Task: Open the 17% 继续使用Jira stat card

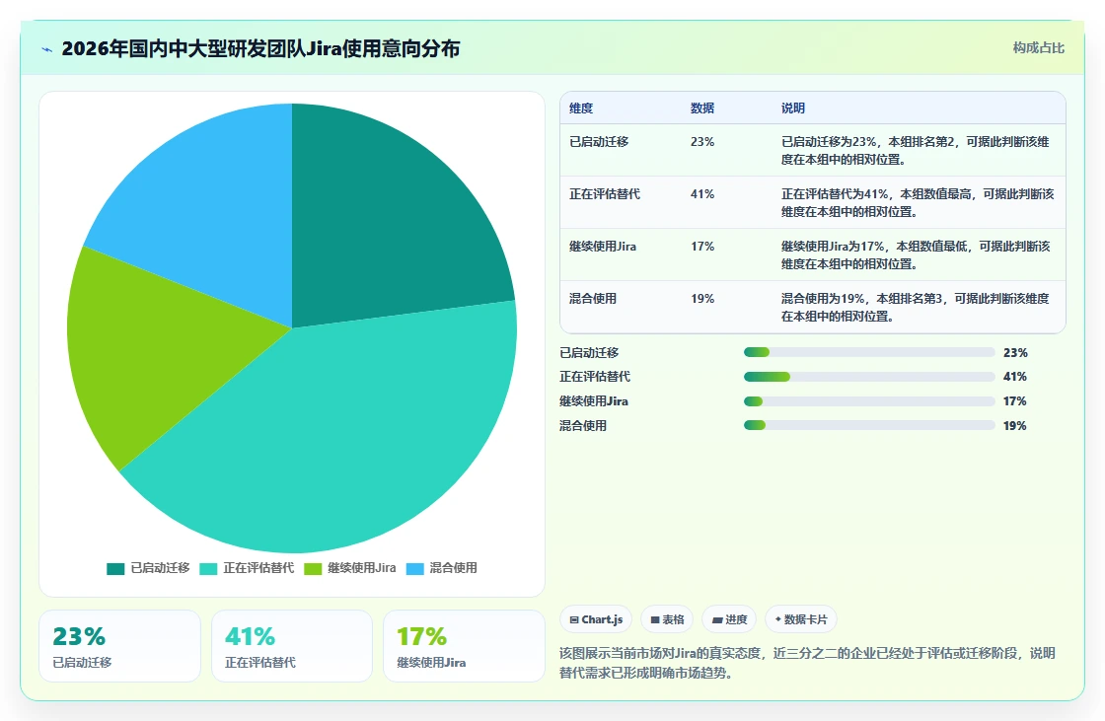Action: click(x=464, y=646)
